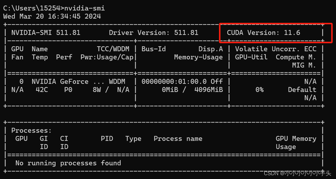Viewport: 336px width, 179px height.
Task: Click the "Memory-Usage" column header
Action: point(199,57)
